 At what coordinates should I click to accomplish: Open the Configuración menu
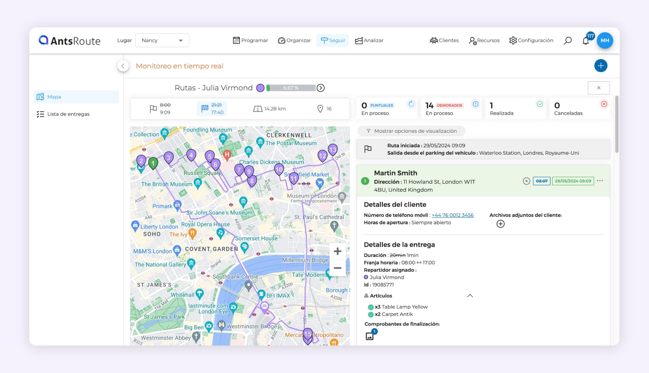[531, 41]
